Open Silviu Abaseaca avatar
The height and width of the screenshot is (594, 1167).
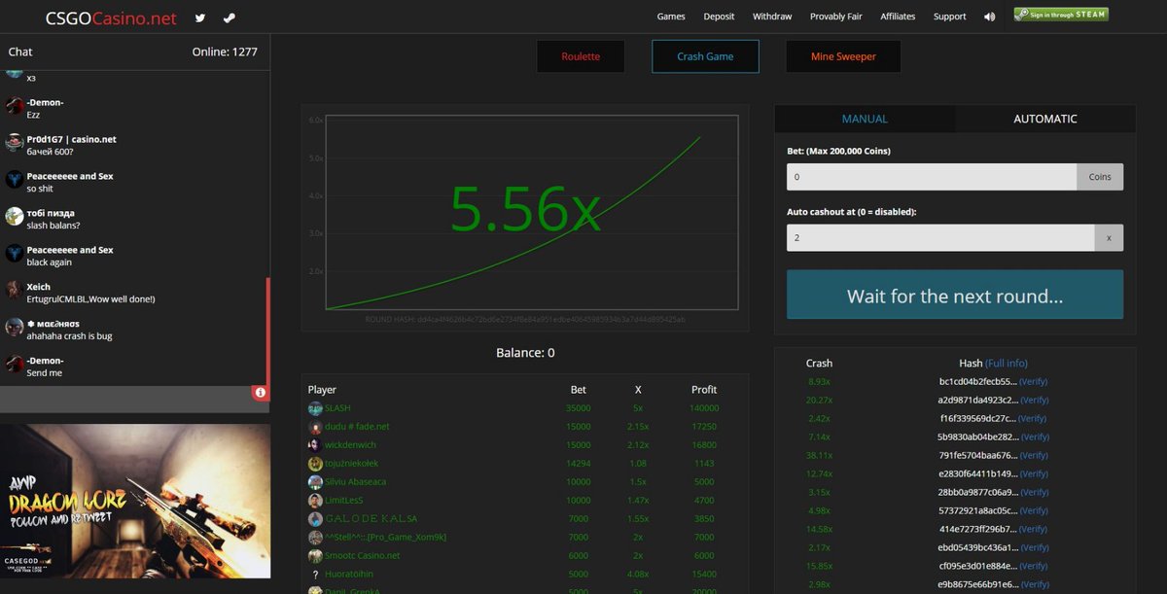tap(315, 482)
